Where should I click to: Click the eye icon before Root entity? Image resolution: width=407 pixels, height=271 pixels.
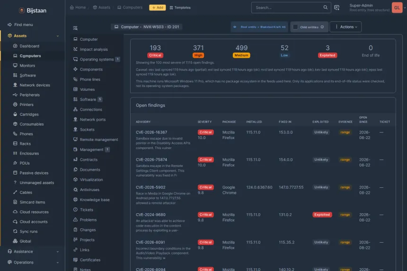235,27
